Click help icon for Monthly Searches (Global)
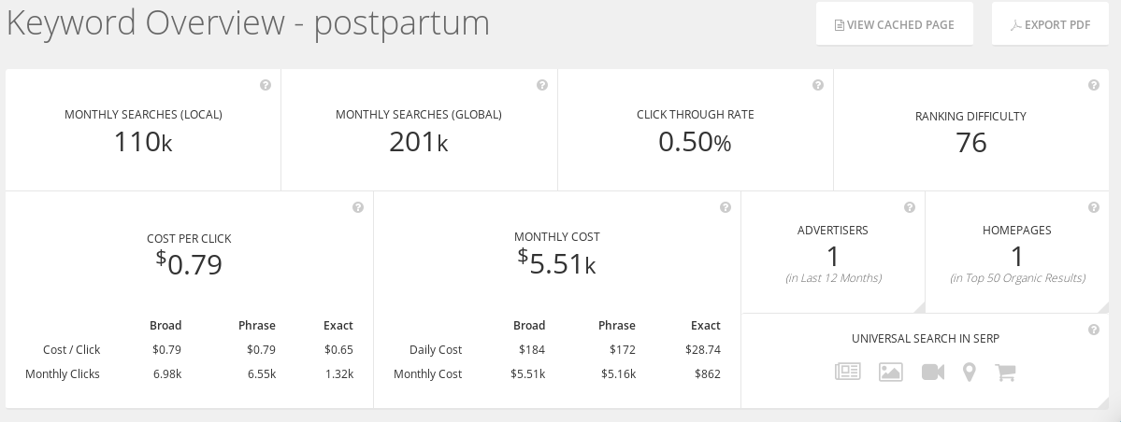 click(542, 85)
